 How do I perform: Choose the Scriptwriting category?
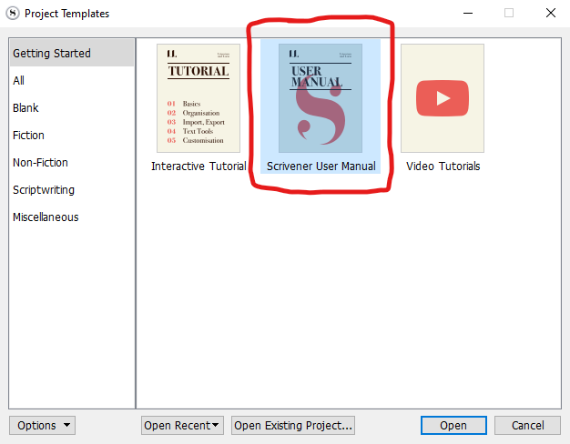pos(72,189)
